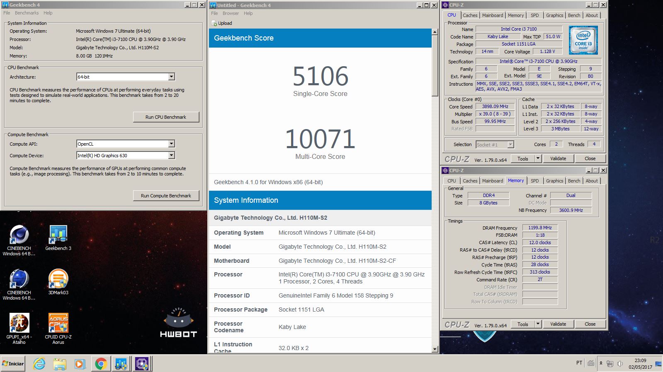Open the Geekbench 3 desktop shortcut

pyautogui.click(x=58, y=238)
